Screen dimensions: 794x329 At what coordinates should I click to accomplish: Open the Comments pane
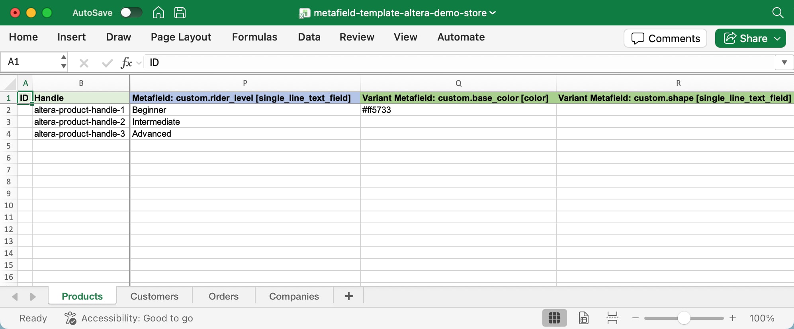point(665,38)
